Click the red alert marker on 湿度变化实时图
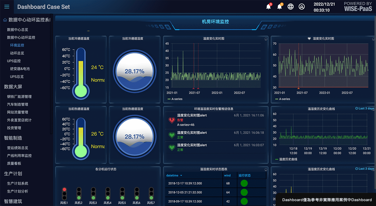The height and width of the screenshot is (206, 376). point(298,88)
